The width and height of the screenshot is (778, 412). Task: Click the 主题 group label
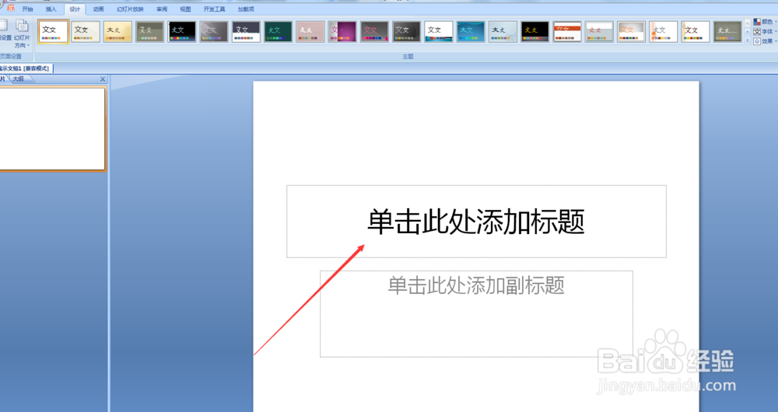click(408, 57)
